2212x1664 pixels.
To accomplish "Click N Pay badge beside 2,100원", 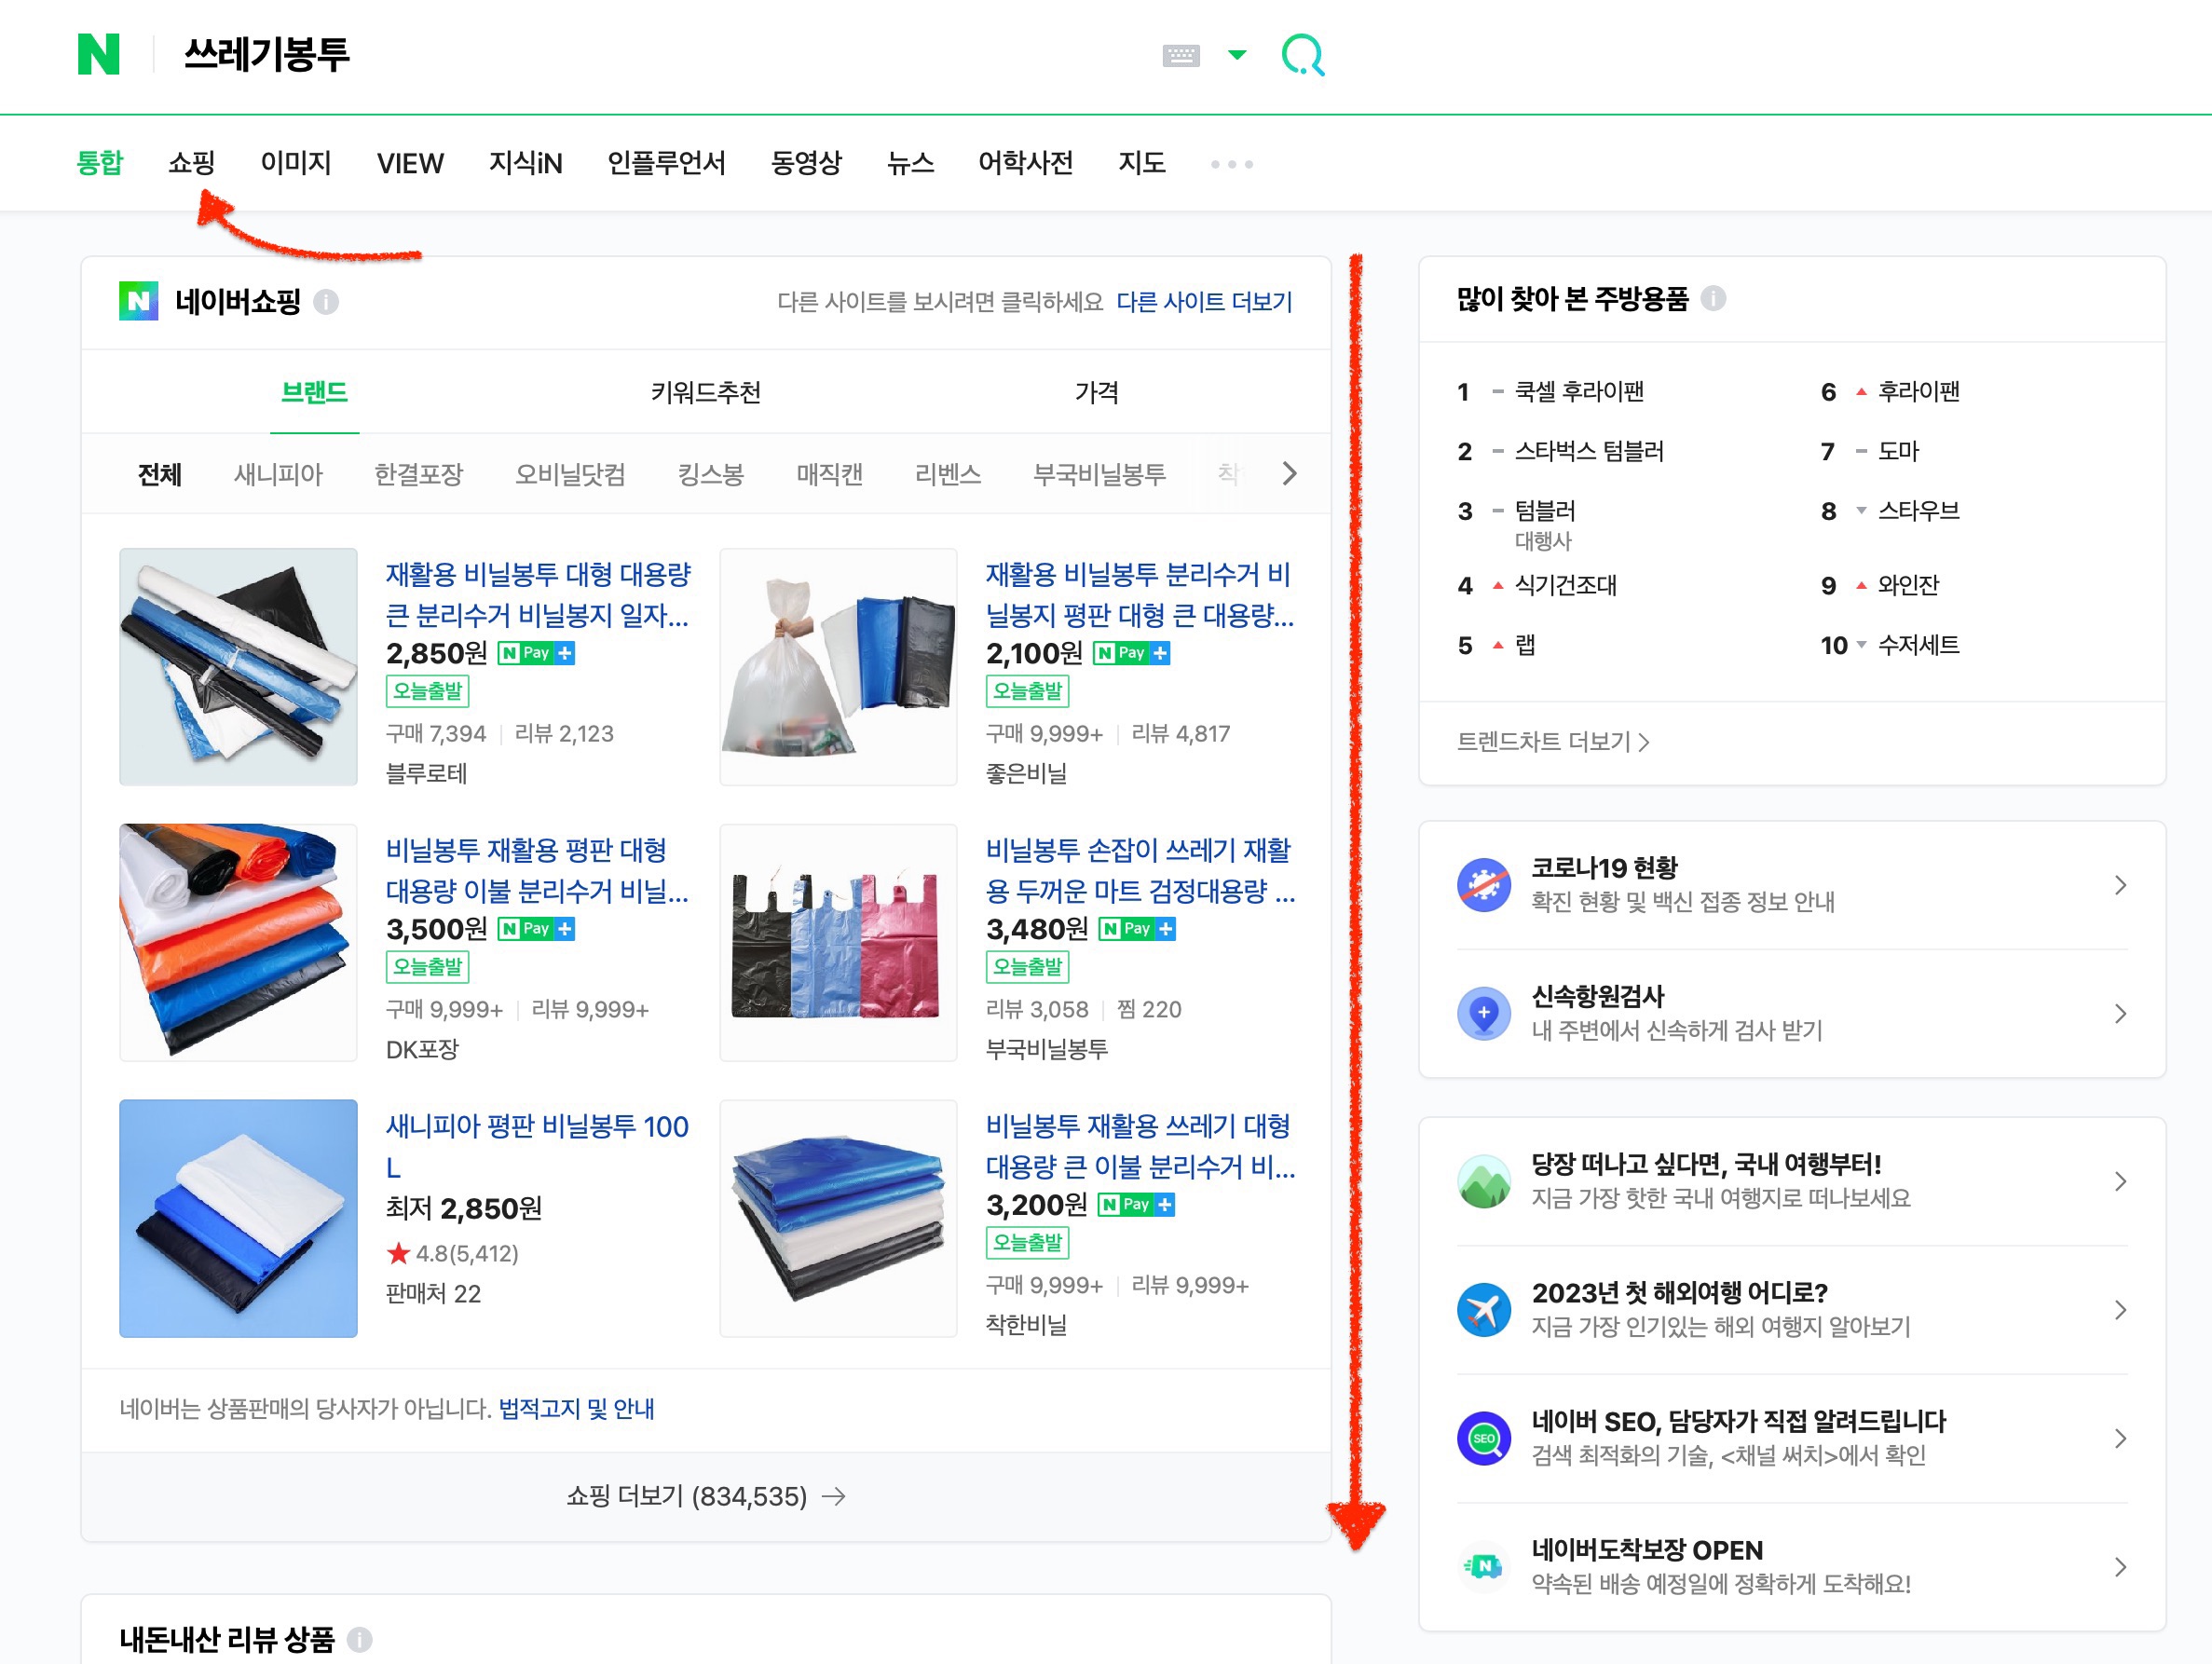I will [1131, 653].
